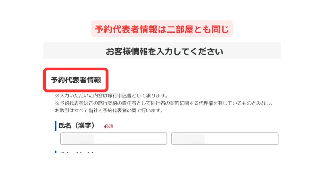Click the note line starting ※予約代表者はこの旅行契約
The width and height of the screenshot is (324, 170).
coord(164,103)
